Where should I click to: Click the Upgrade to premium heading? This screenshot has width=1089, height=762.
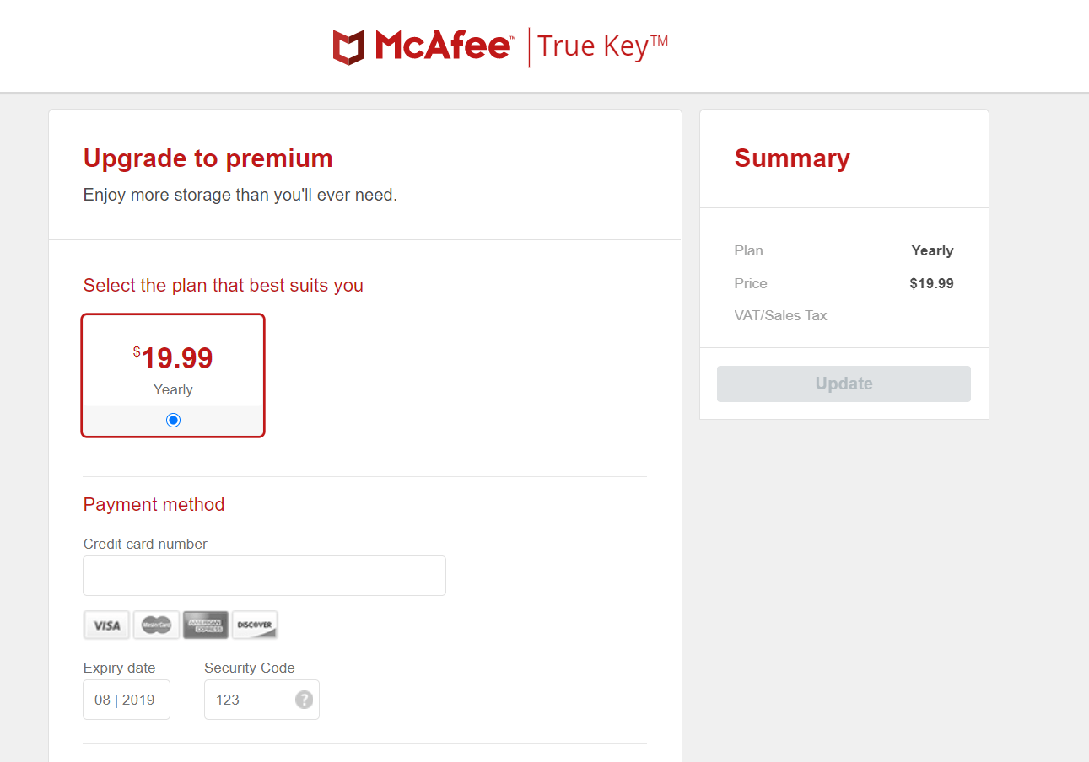pos(208,158)
